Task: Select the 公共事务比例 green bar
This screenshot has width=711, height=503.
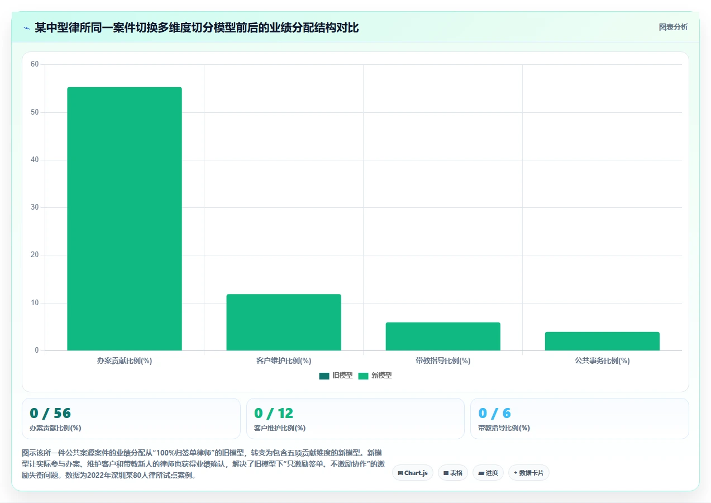Action: [602, 341]
